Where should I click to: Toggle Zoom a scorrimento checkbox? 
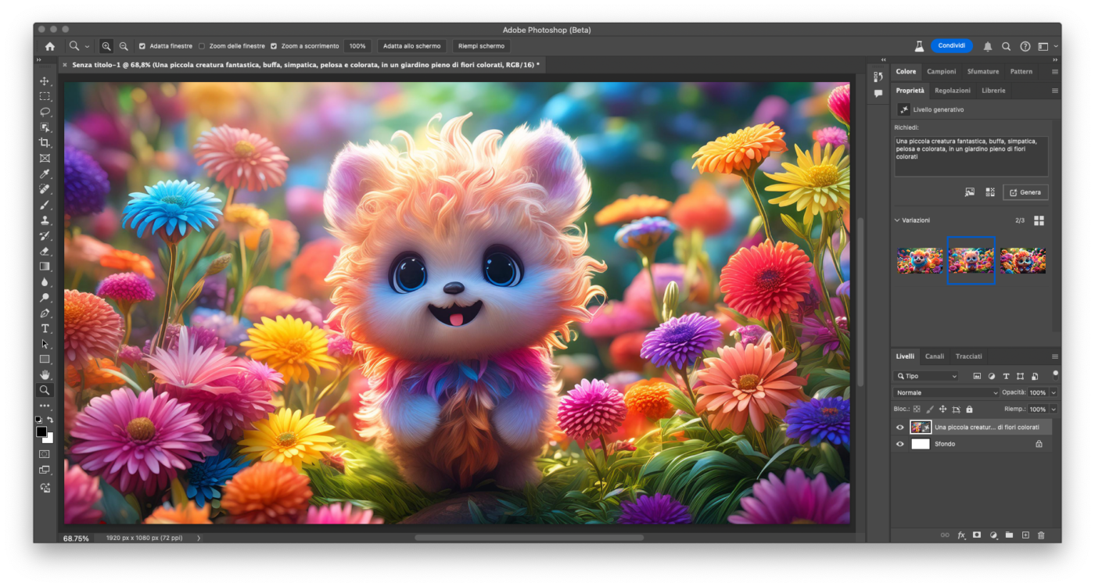click(274, 46)
